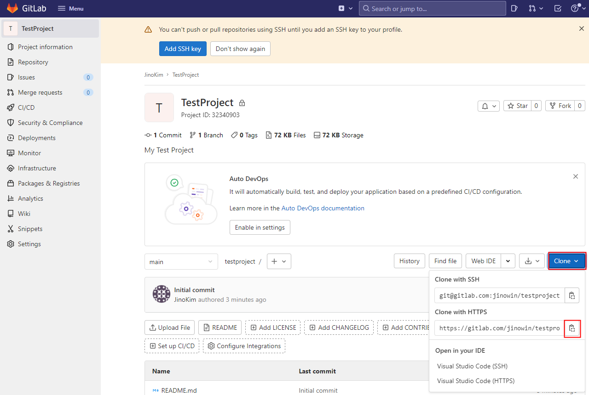Open Infrastructure in sidebar
The image size is (589, 395).
(51, 168)
